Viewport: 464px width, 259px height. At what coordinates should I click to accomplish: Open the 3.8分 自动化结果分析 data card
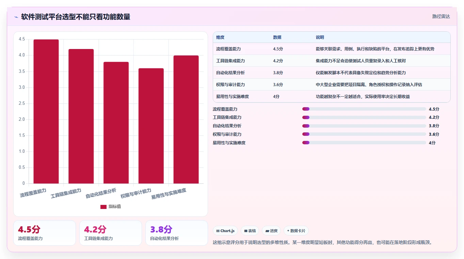(177, 233)
